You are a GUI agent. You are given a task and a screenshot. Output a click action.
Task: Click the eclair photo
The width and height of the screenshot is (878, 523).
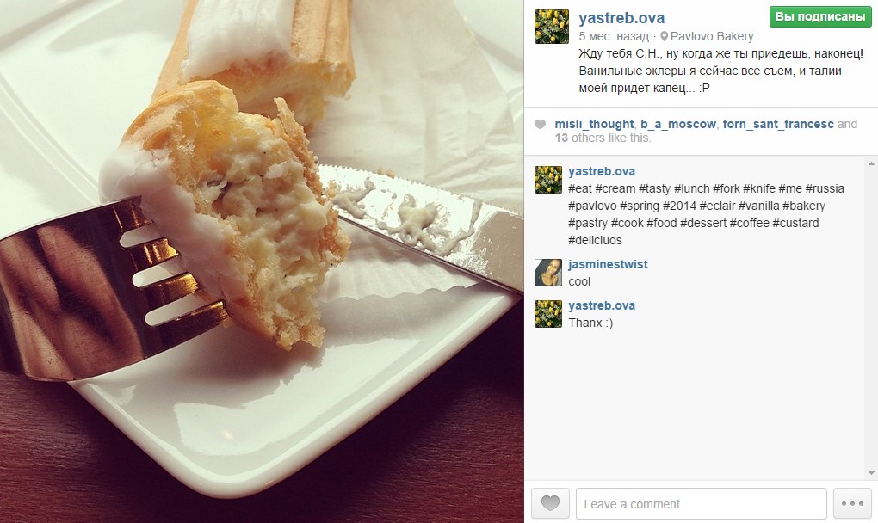262,261
